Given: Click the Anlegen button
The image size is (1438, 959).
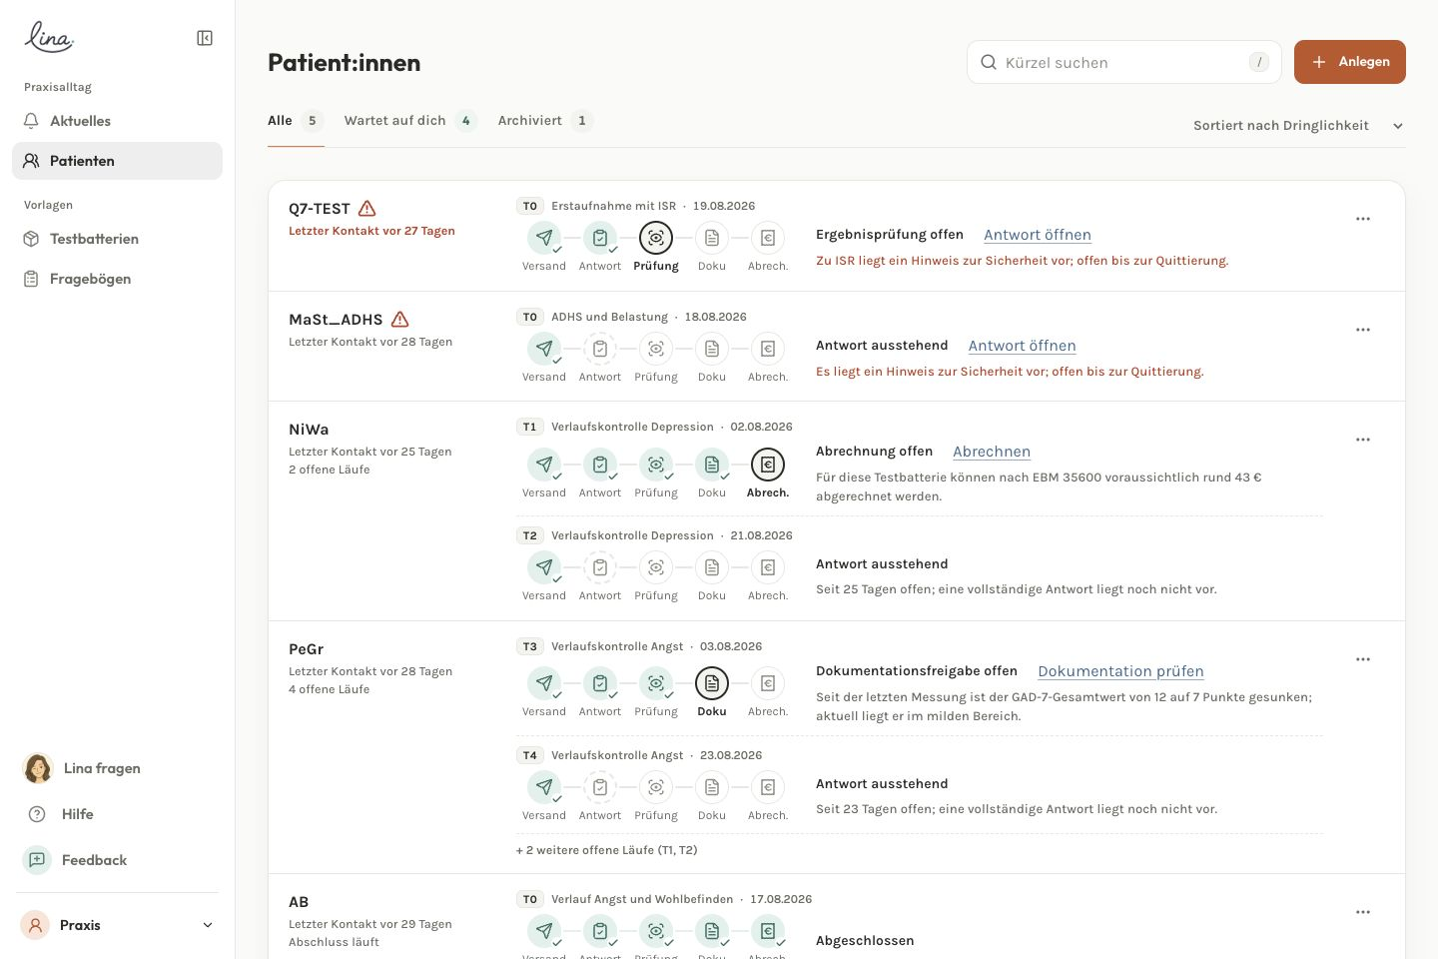Looking at the screenshot, I should click(x=1350, y=62).
